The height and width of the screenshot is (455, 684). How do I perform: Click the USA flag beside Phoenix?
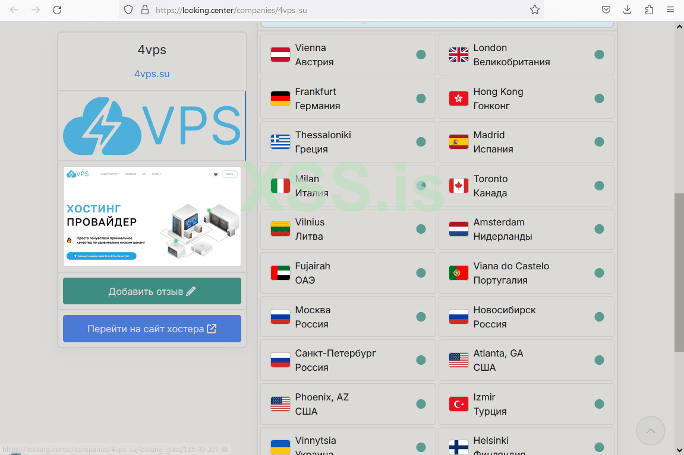coord(280,404)
